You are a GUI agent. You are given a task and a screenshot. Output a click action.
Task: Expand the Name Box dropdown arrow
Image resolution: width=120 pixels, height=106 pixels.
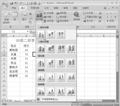pyautogui.click(x=28, y=31)
